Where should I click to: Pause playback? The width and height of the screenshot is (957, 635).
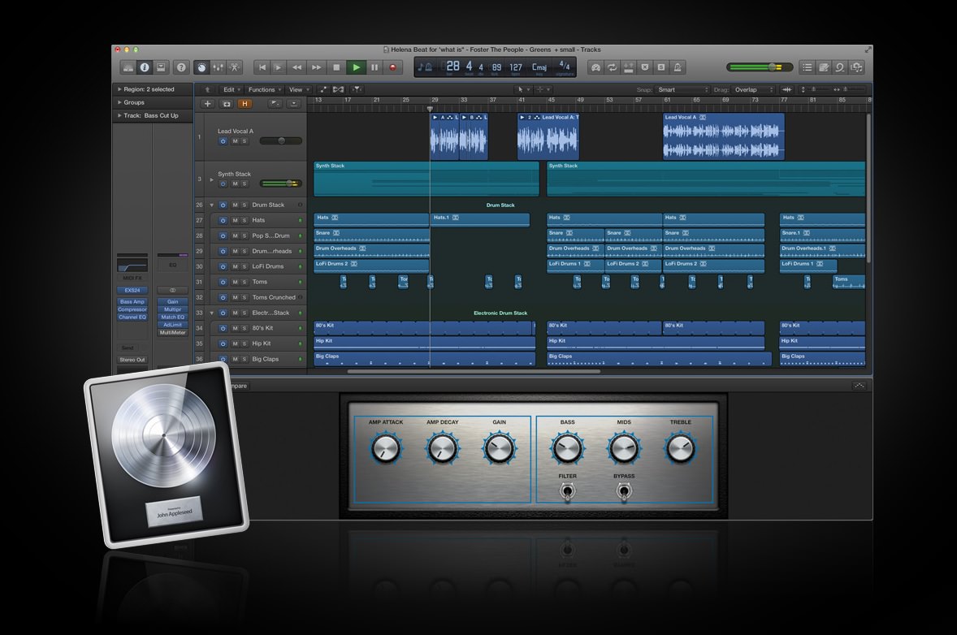[x=375, y=67]
